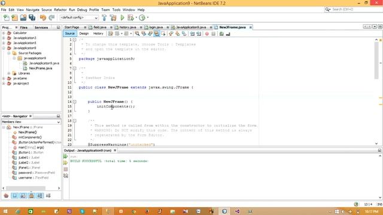Click the editor vertical scrollbar
383x215 pixels.
pyautogui.click(x=376, y=60)
